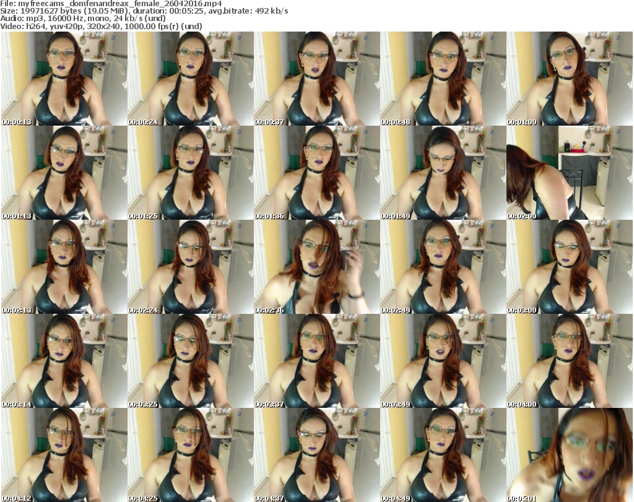Choose the frame labeled 00:00:48
Viewport: 634px width, 502px height.
443,79
